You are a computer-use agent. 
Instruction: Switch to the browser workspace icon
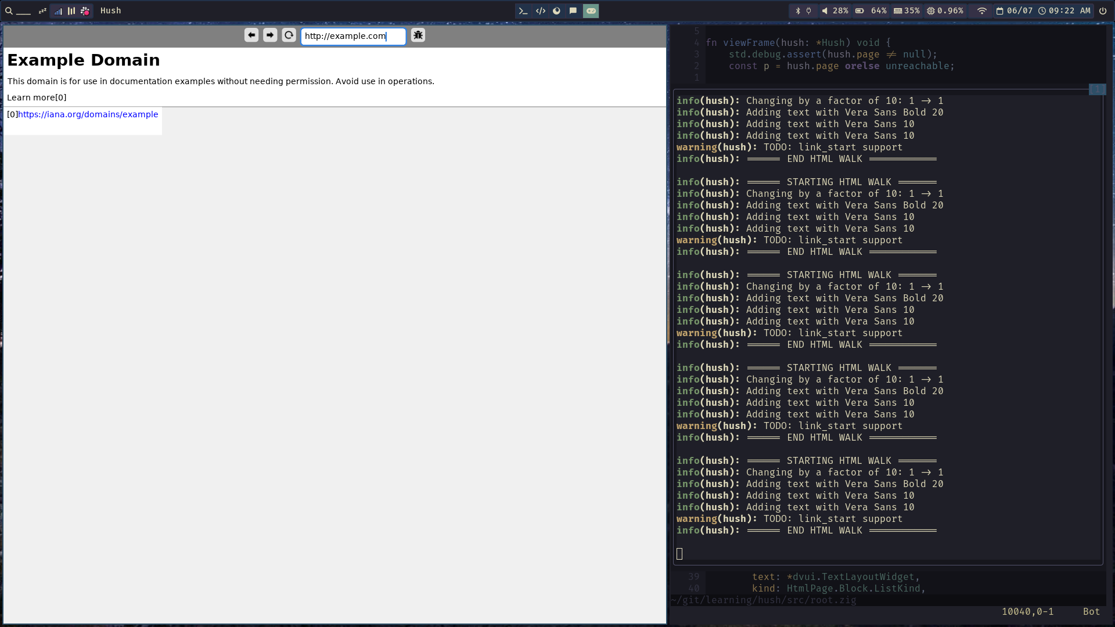tap(556, 11)
